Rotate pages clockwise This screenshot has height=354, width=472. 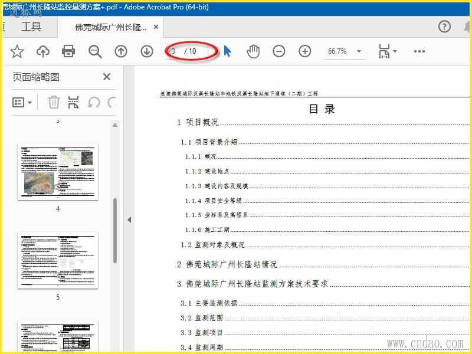tap(112, 102)
